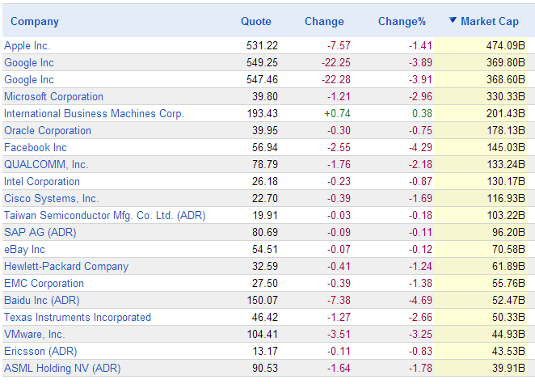Select ASML change percent -1.78
This screenshot has width=535, height=384.
[420, 369]
